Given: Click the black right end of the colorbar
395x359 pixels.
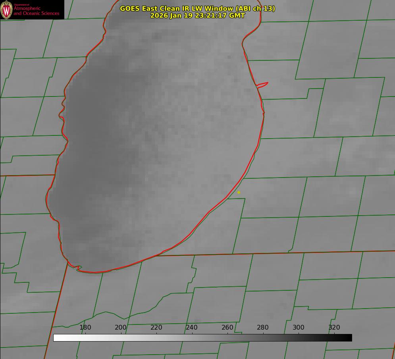Looking at the screenshot, I should [349, 338].
